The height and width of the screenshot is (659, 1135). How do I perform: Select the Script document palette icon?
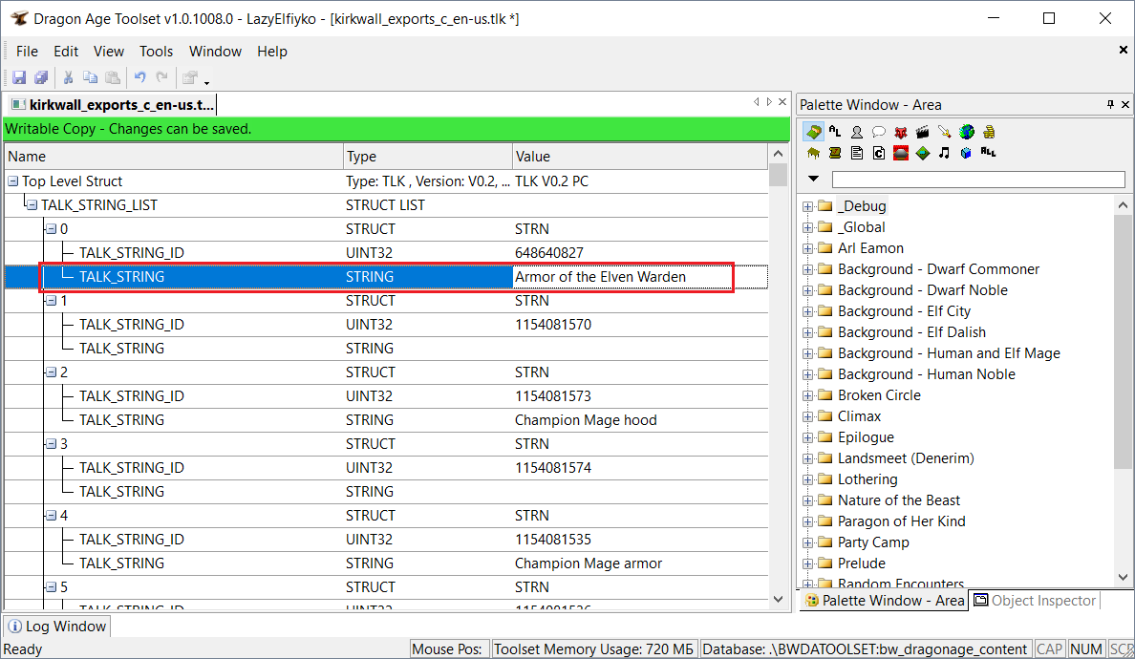pyautogui.click(x=857, y=153)
